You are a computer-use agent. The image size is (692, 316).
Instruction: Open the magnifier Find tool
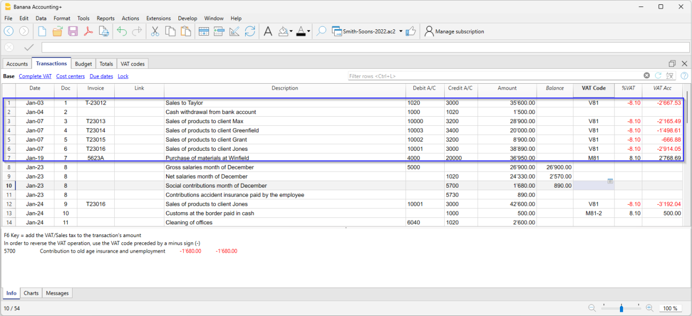321,31
